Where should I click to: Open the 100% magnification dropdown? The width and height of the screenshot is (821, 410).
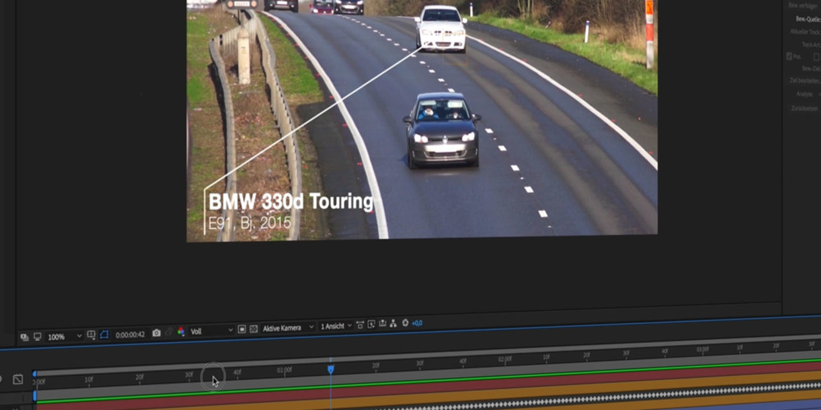(65, 336)
